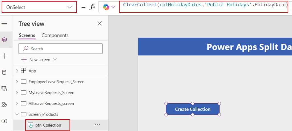Open the Data cylinder icon in sidebar

pyautogui.click(x=4, y=72)
